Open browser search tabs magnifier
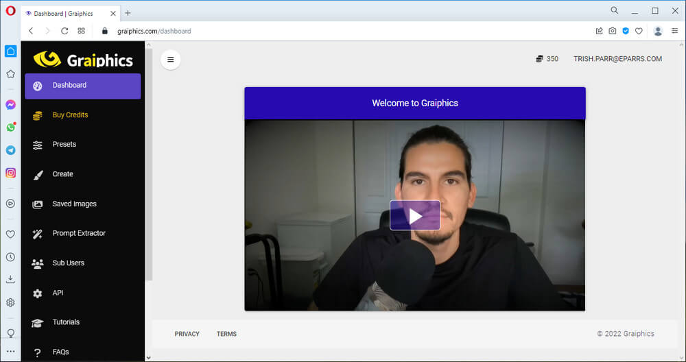 click(x=614, y=10)
